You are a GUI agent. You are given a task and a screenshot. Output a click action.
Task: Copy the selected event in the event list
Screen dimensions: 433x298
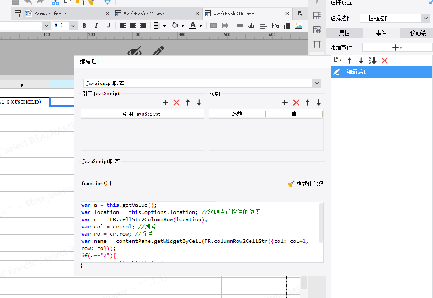click(x=338, y=61)
